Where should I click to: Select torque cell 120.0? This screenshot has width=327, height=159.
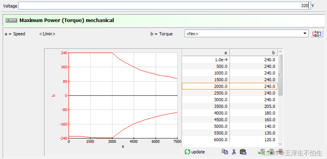click(x=254, y=140)
